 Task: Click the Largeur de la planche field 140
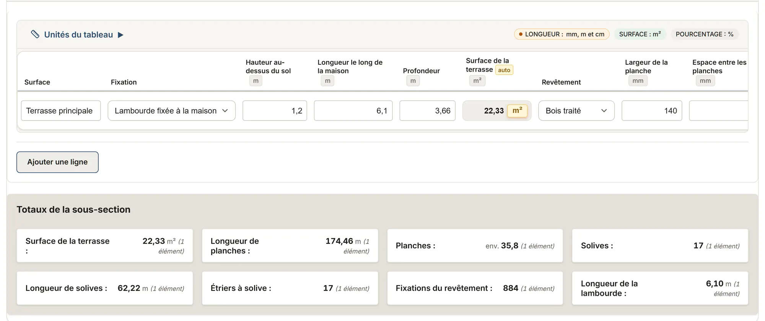(652, 111)
